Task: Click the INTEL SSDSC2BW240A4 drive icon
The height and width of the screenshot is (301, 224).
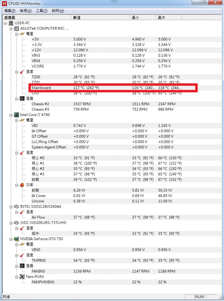Action: point(16,207)
